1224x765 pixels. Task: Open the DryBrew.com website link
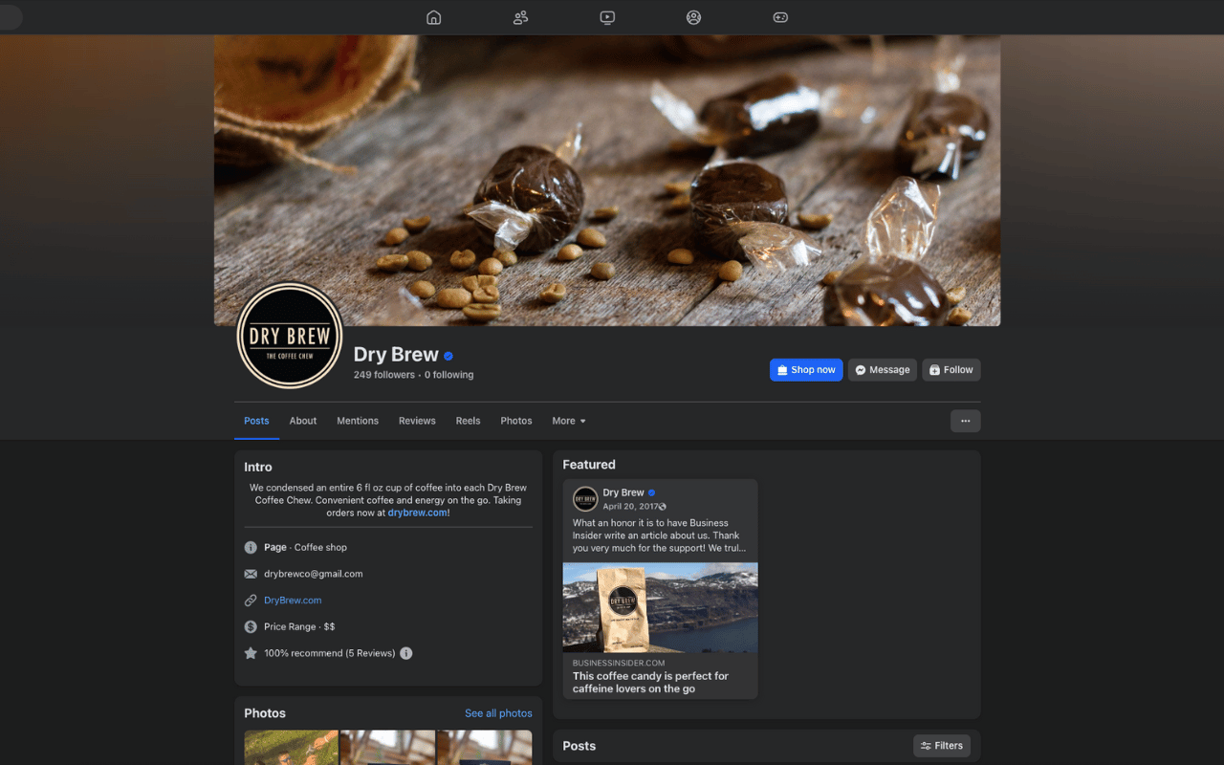pos(293,601)
